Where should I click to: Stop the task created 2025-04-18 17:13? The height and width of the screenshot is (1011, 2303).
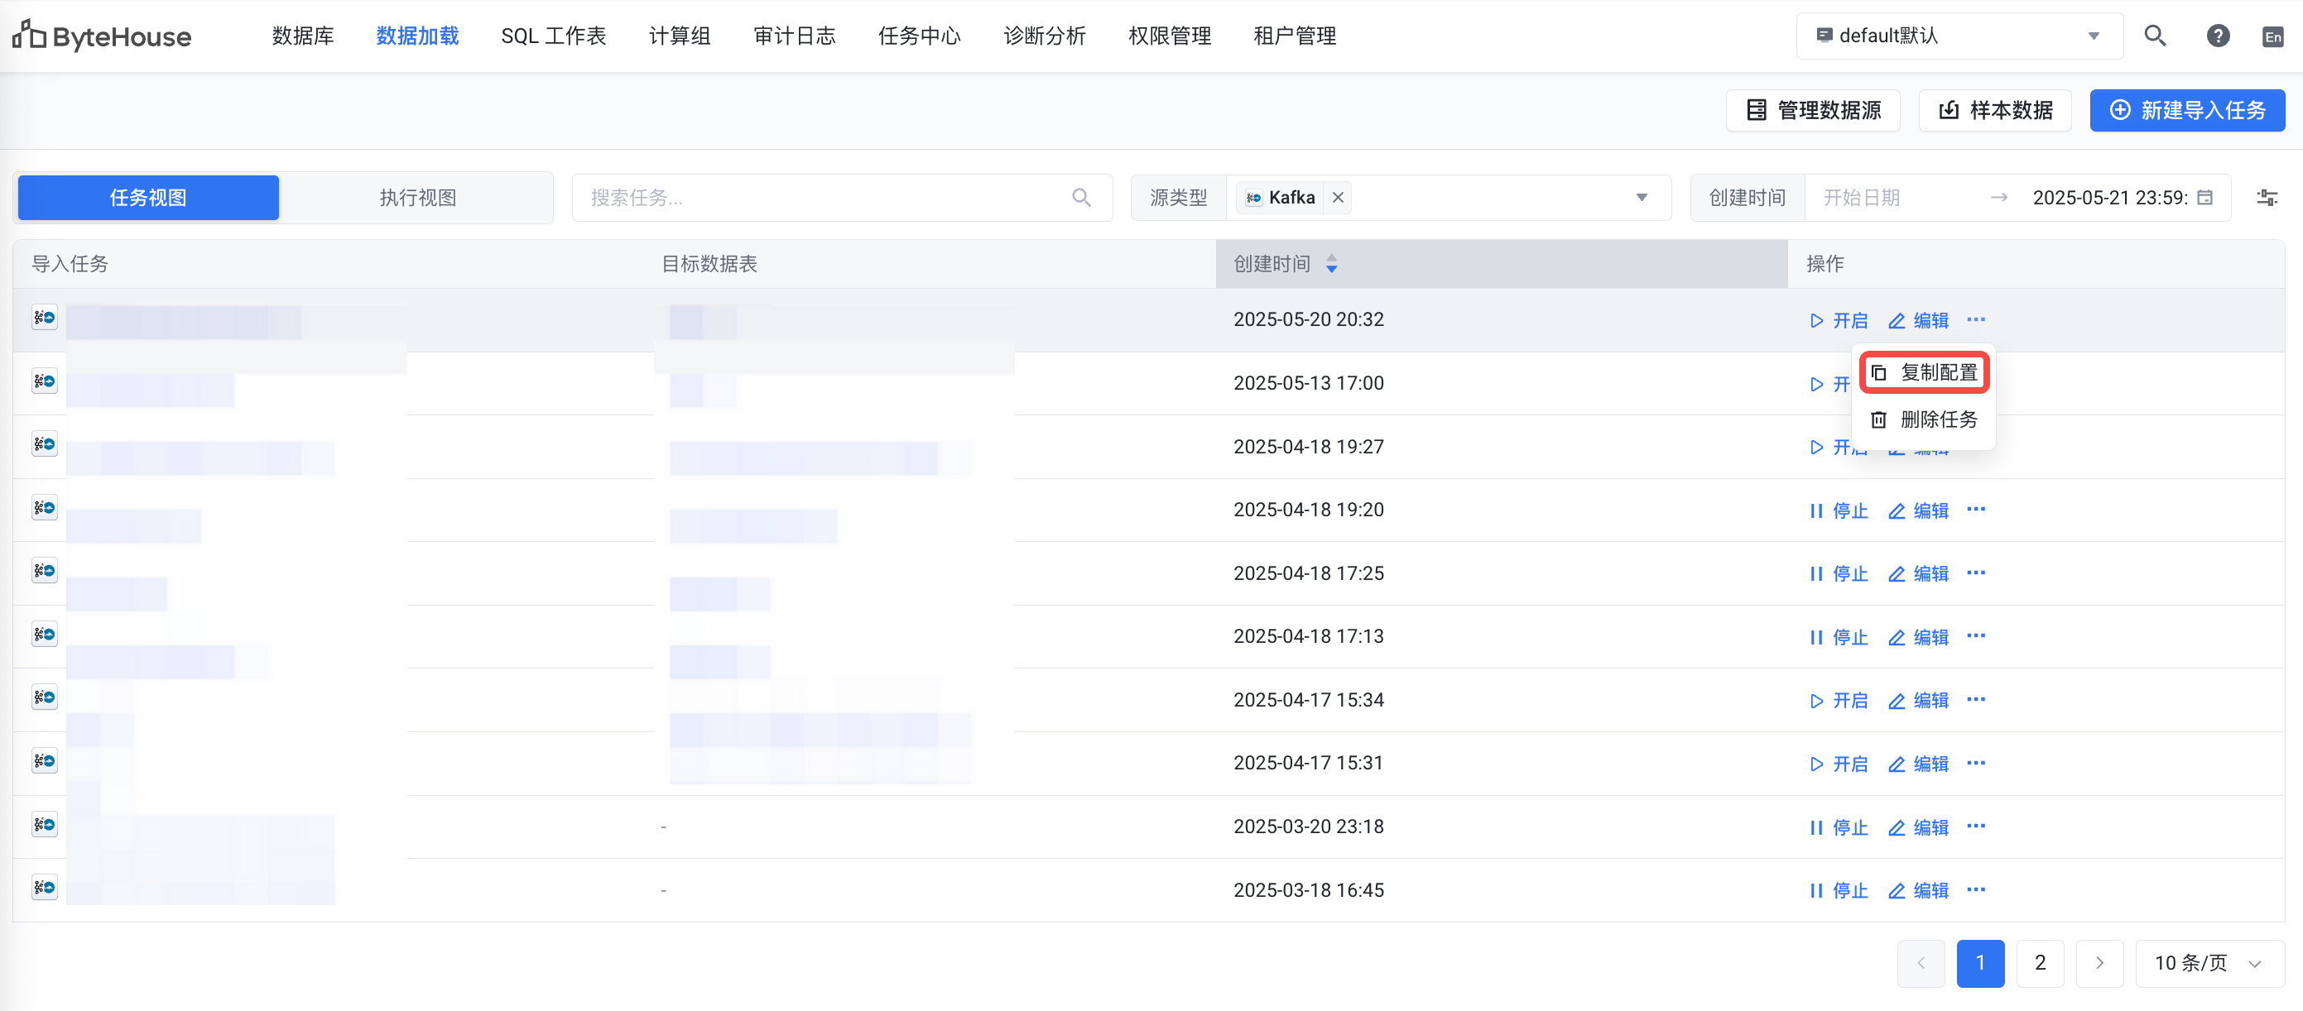(1838, 637)
